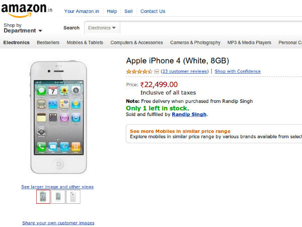Viewport: 302px width, 227px height.
Task: Click the main iPhone 4 product image
Action: 58,115
